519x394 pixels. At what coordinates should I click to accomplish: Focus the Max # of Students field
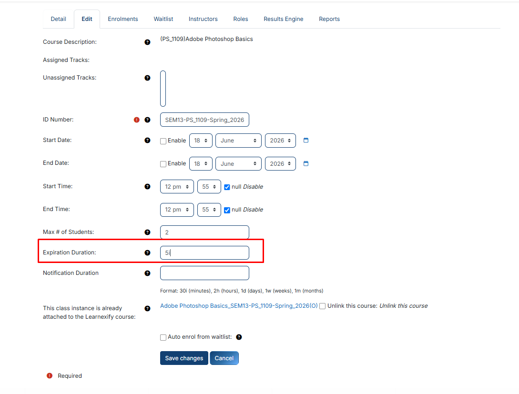click(204, 232)
